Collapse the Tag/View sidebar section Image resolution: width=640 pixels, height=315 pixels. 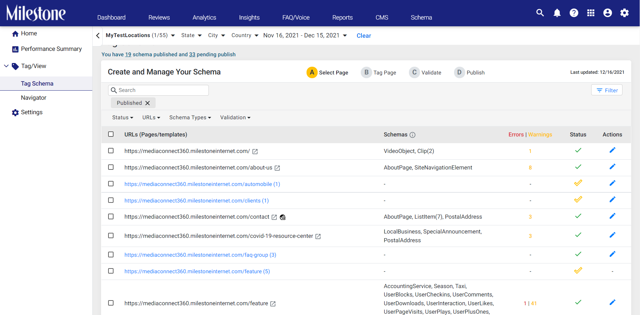click(6, 66)
